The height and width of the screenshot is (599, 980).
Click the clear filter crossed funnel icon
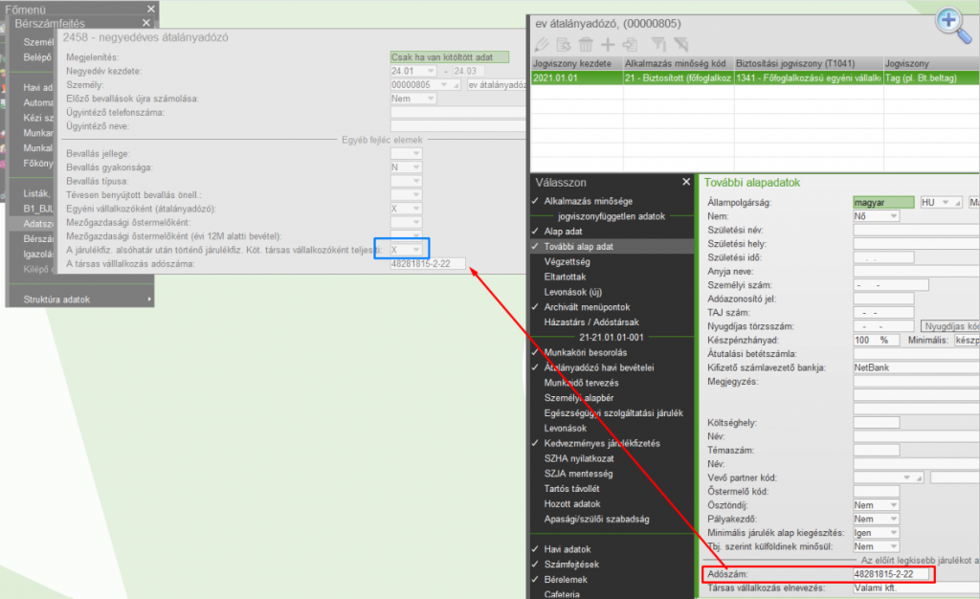(x=680, y=44)
